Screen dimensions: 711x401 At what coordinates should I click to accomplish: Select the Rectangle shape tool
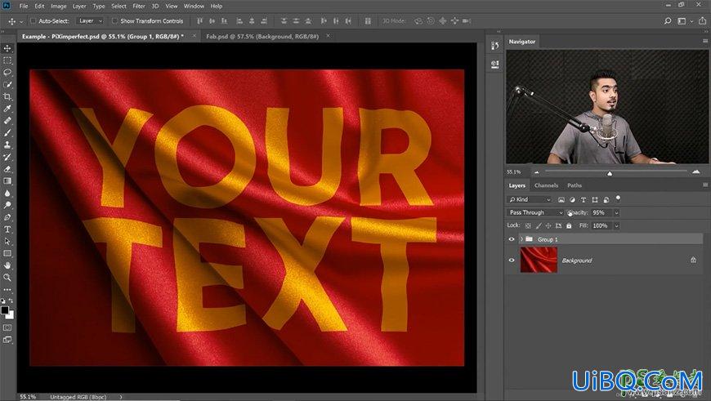click(7, 253)
